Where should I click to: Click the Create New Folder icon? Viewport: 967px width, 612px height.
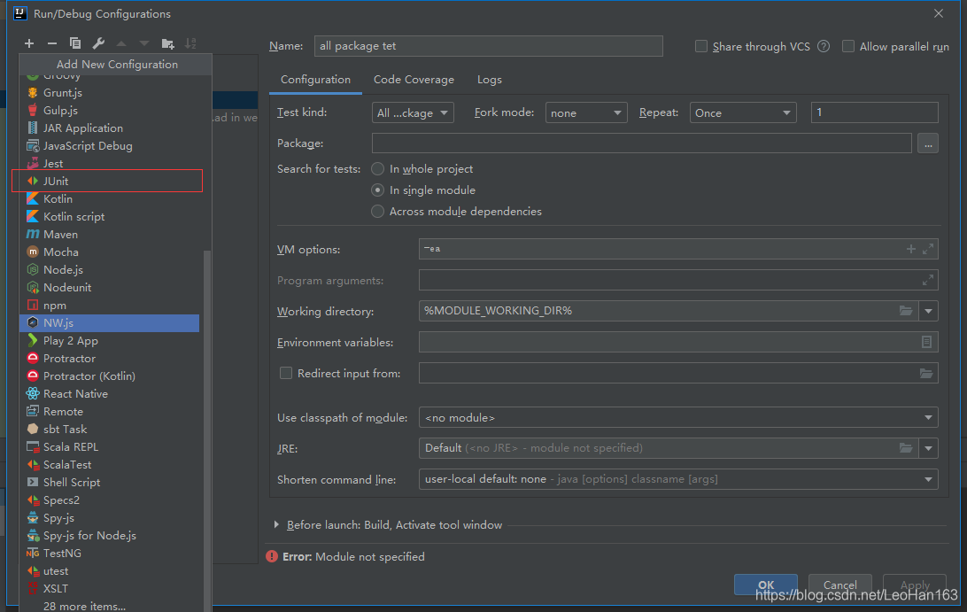pos(167,43)
